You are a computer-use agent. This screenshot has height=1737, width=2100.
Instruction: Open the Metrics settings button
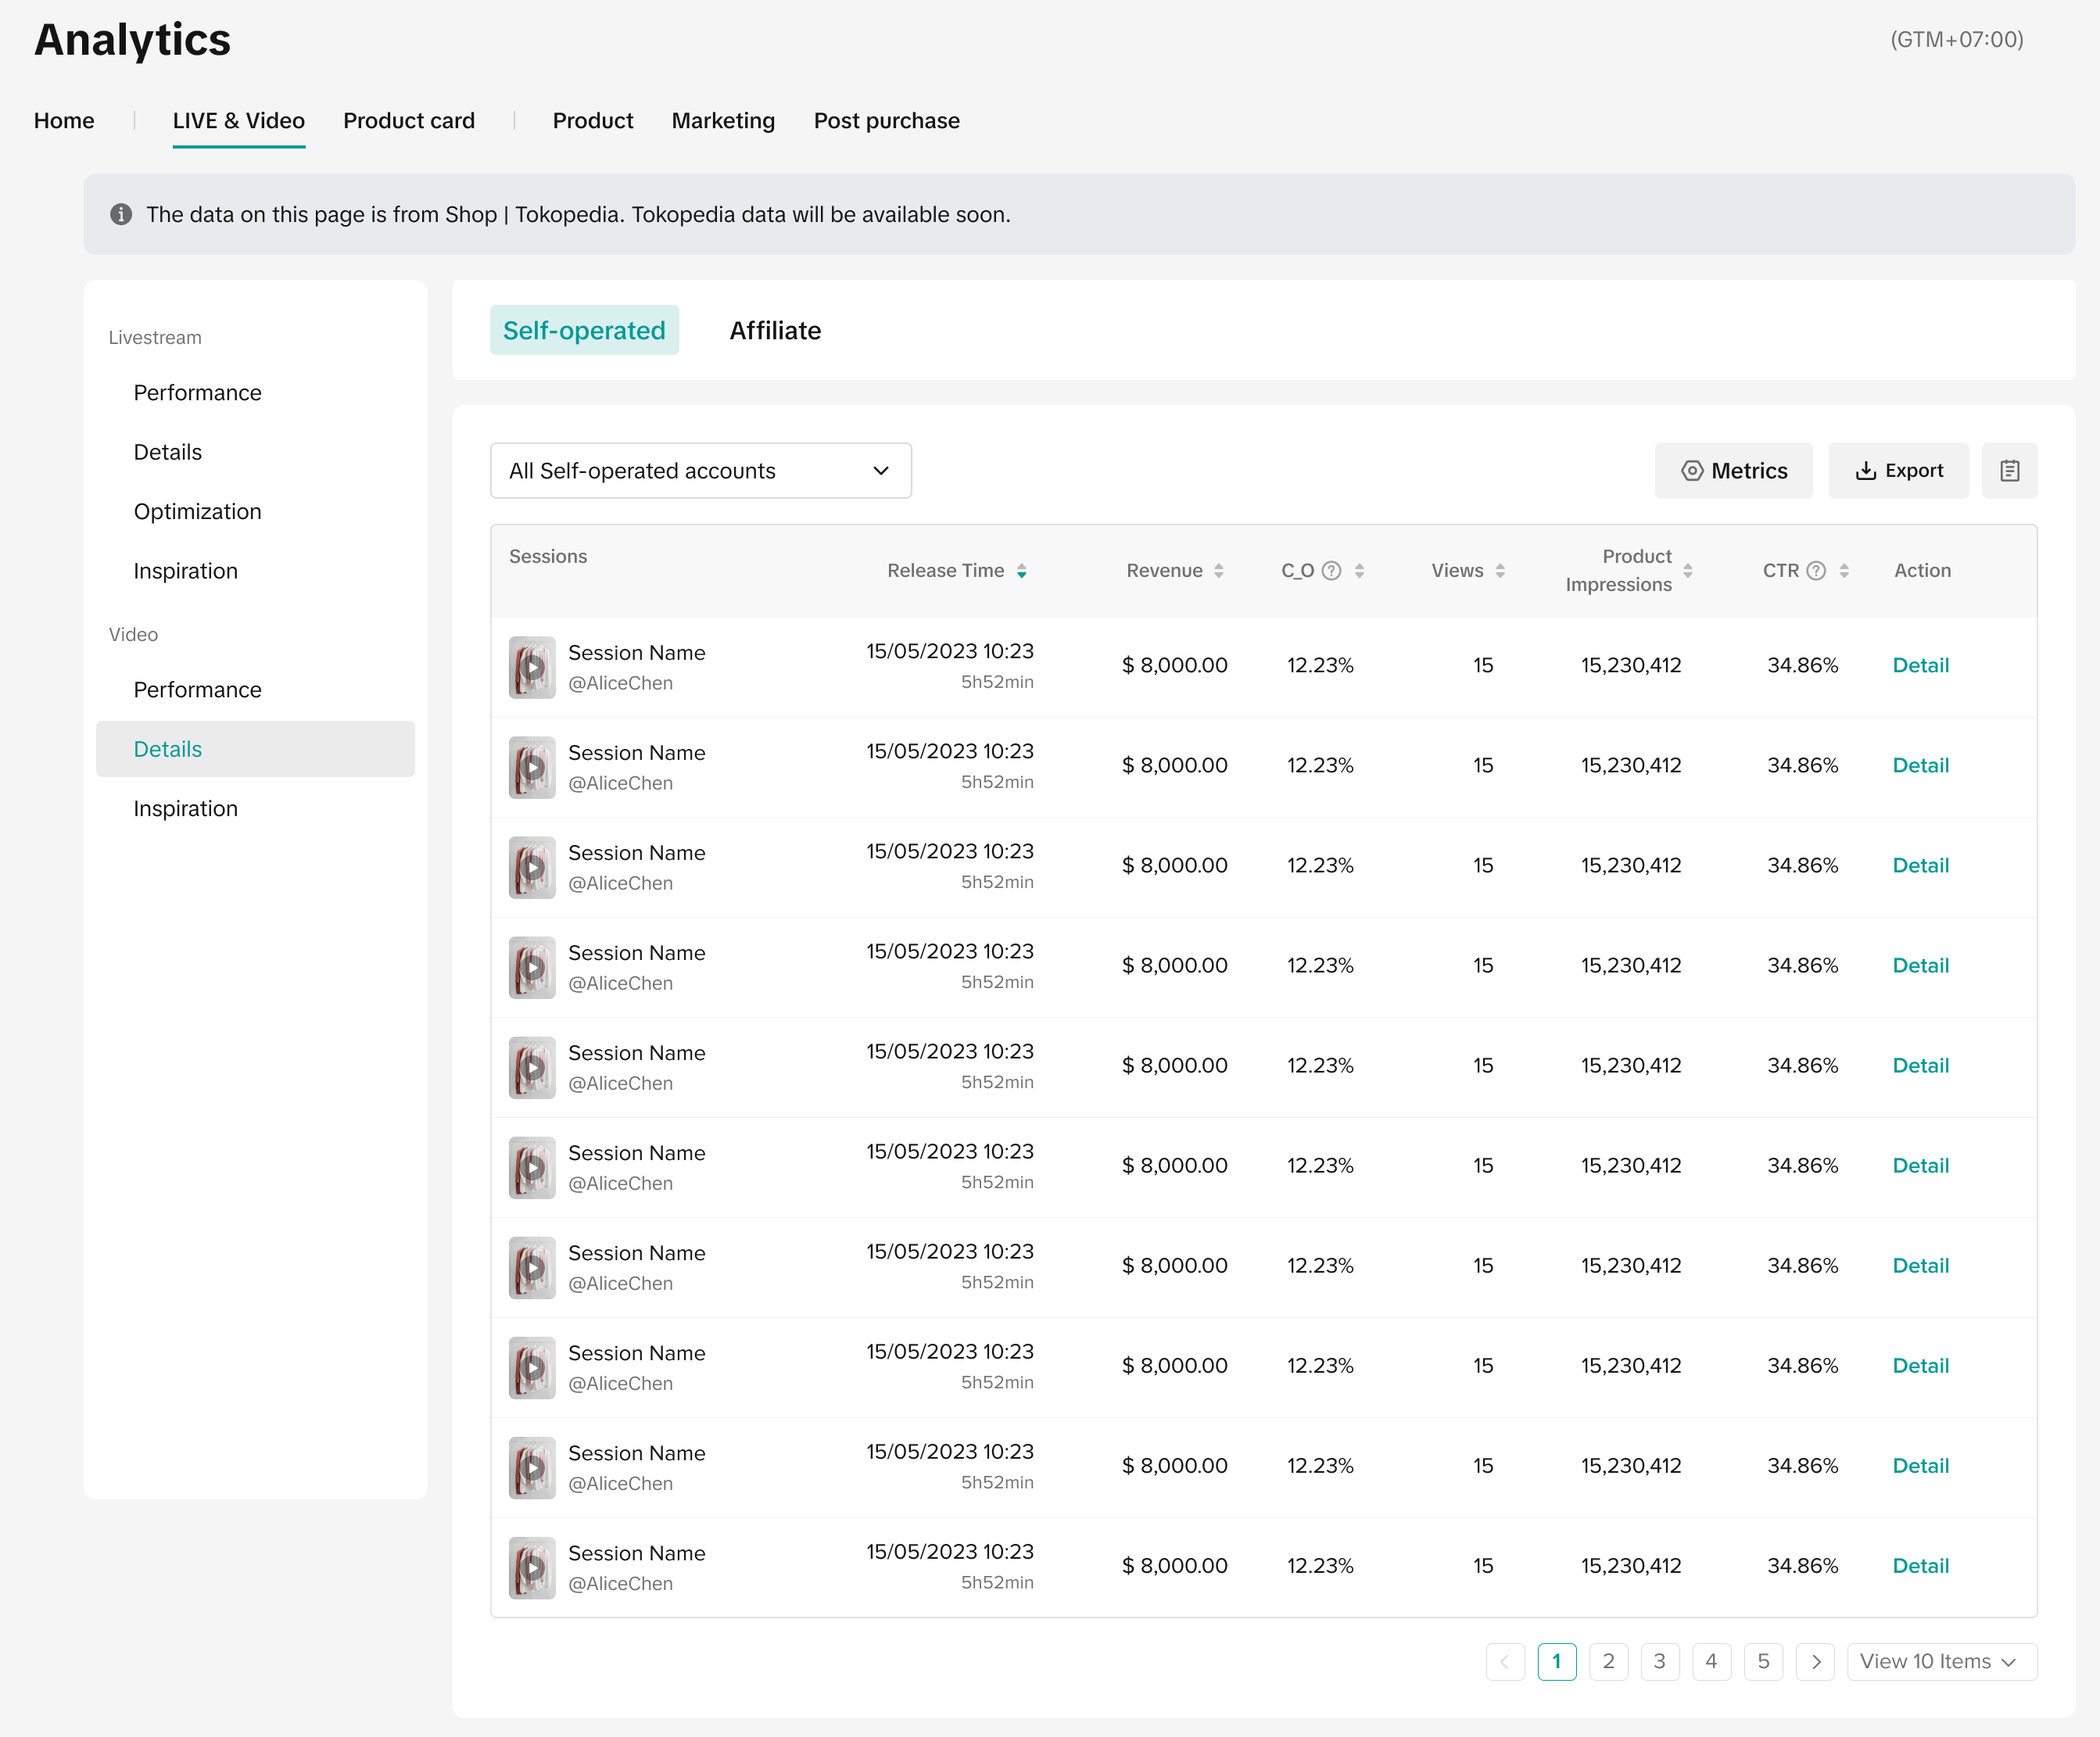point(1733,470)
